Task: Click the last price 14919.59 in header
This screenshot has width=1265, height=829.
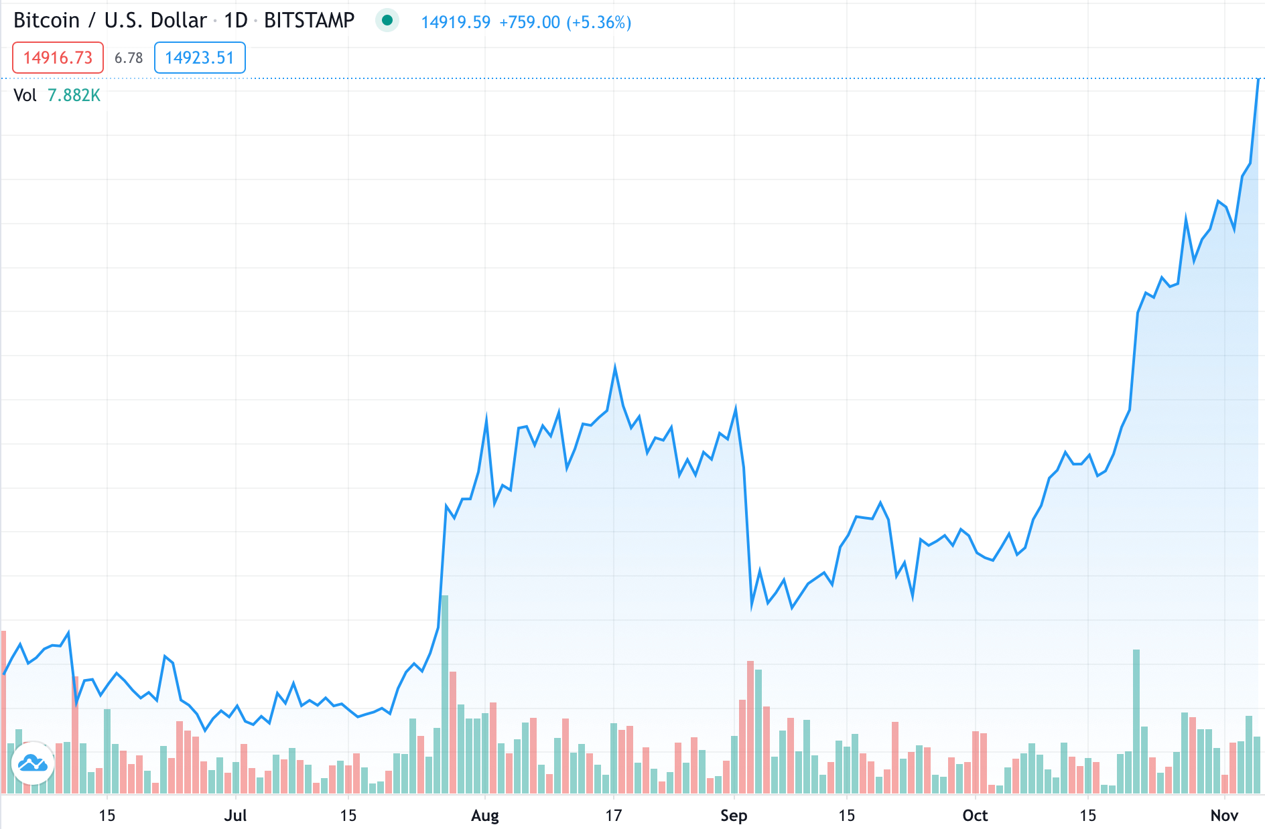Action: (456, 22)
